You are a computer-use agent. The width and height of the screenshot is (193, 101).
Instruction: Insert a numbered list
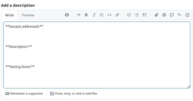[x=129, y=15]
